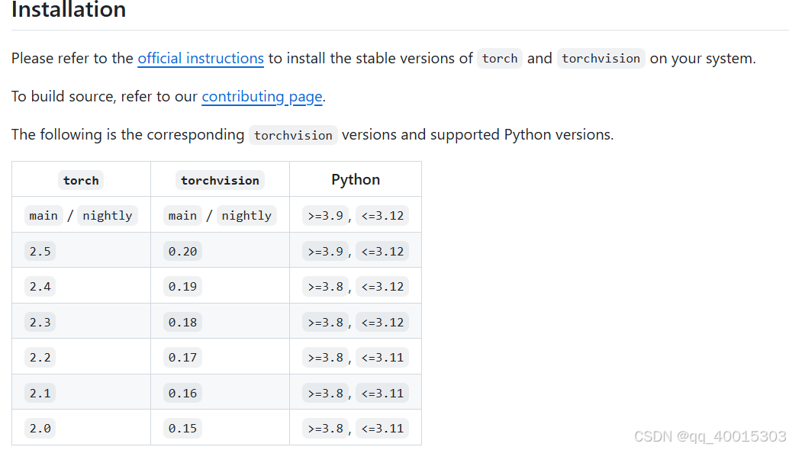Click the torch inline code badge
The width and height of the screenshot is (789, 450).
[499, 58]
